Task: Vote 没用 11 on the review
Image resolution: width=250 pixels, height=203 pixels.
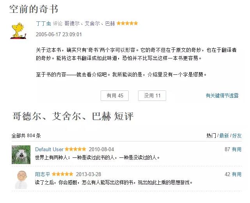Action: tap(152, 95)
